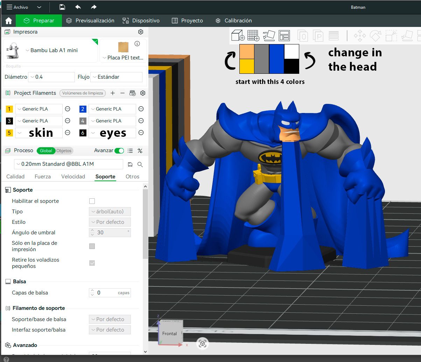This screenshot has height=362, width=421.
Task: Expand the chevron next to Archivo
Action: pyautogui.click(x=39, y=7)
